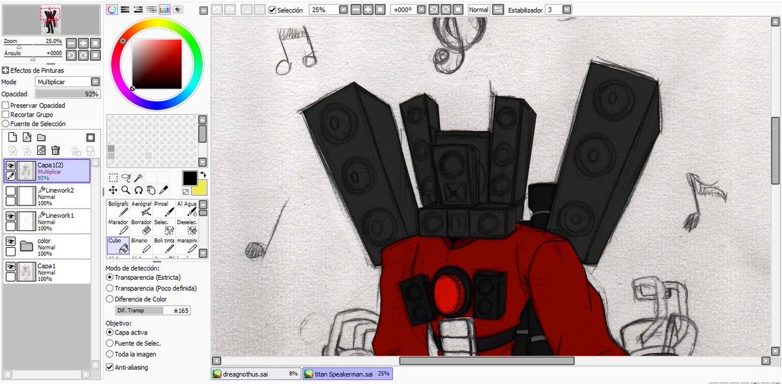Create a new layer folder
Screen dimensions: 782x384
click(41, 138)
